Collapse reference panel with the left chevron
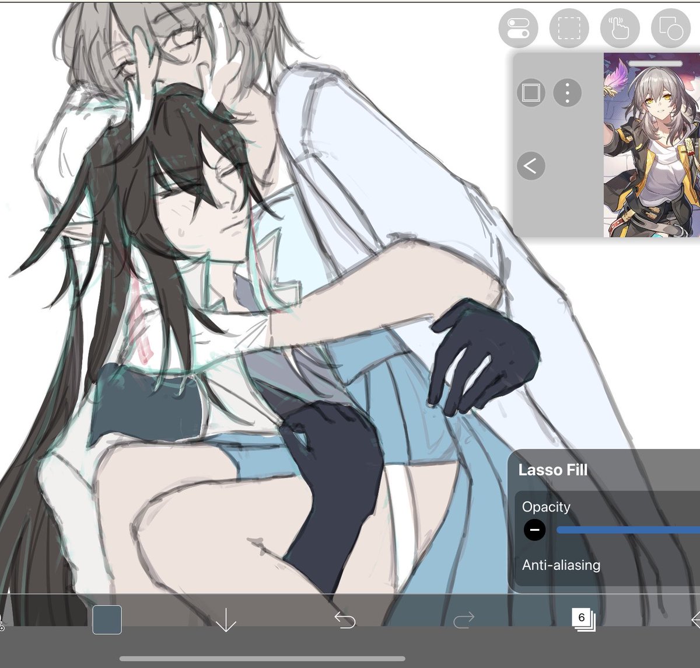 [531, 166]
